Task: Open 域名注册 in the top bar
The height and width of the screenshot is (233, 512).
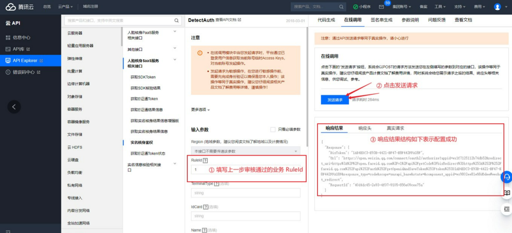Action: pyautogui.click(x=91, y=7)
